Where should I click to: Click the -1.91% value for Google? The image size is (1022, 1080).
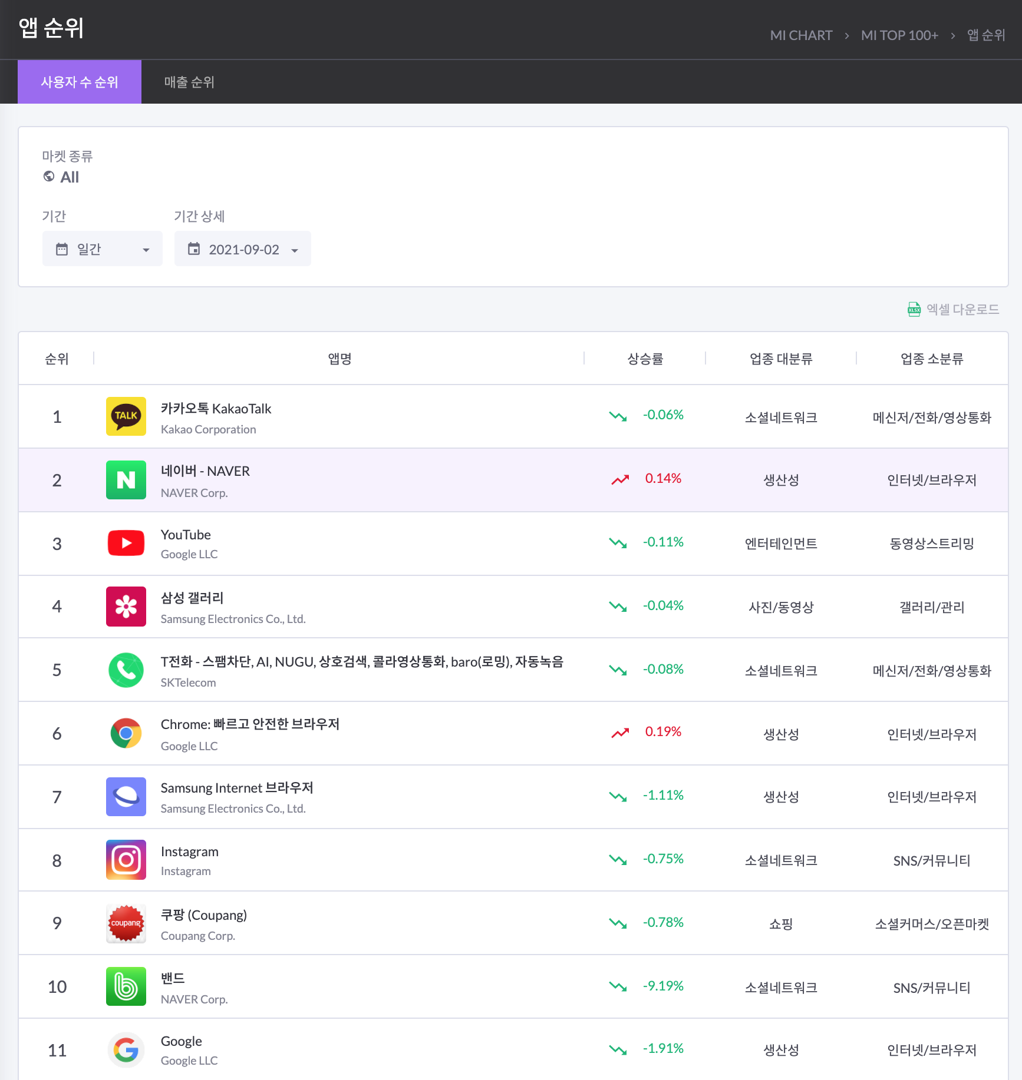click(x=663, y=1048)
